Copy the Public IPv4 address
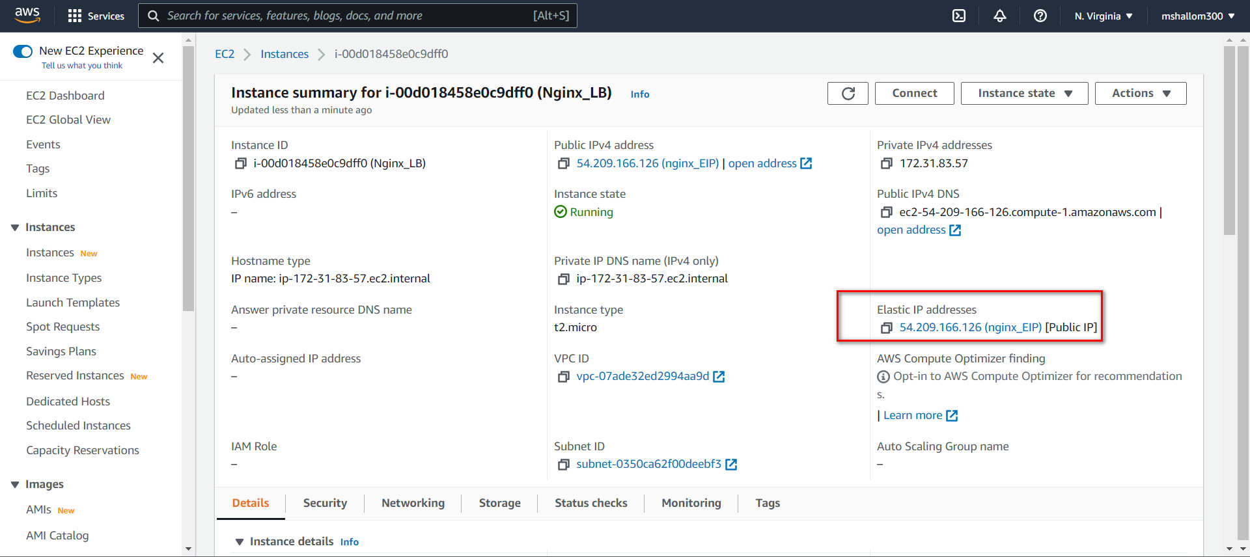This screenshot has width=1250, height=557. point(563,163)
